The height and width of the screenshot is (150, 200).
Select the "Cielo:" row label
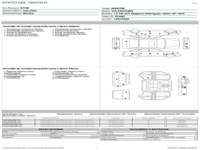point(5,132)
